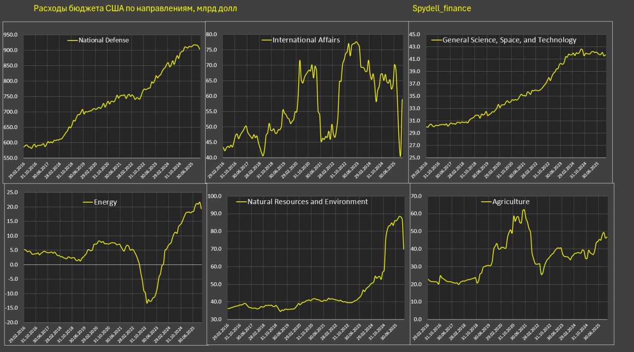Screen dimensions: 634x352
Task: Select the Energy chart legend label
Action: click(105, 202)
